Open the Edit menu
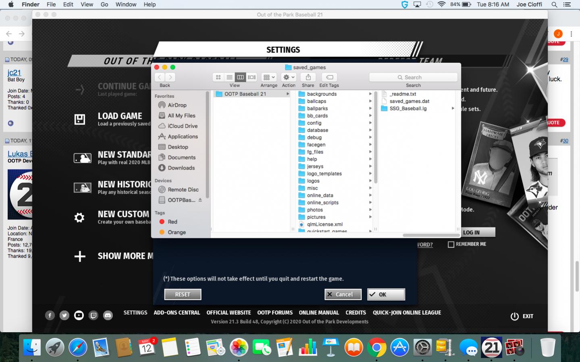 68,4
